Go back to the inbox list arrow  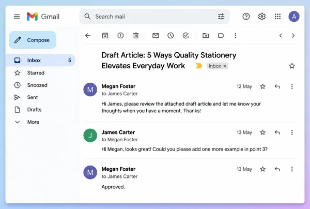pos(88,36)
